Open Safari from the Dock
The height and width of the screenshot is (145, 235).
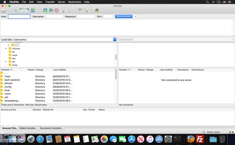point(40,139)
